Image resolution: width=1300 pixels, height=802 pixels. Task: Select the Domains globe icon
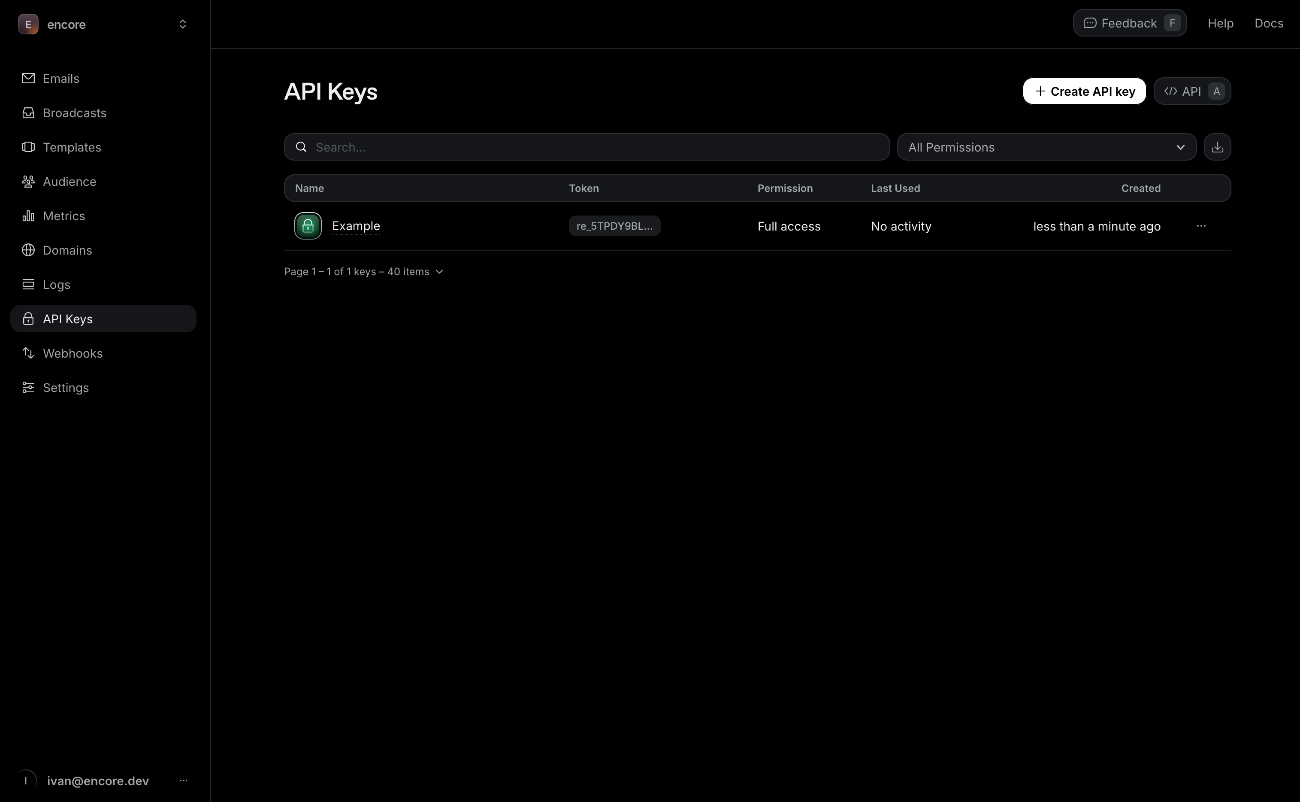(x=28, y=250)
